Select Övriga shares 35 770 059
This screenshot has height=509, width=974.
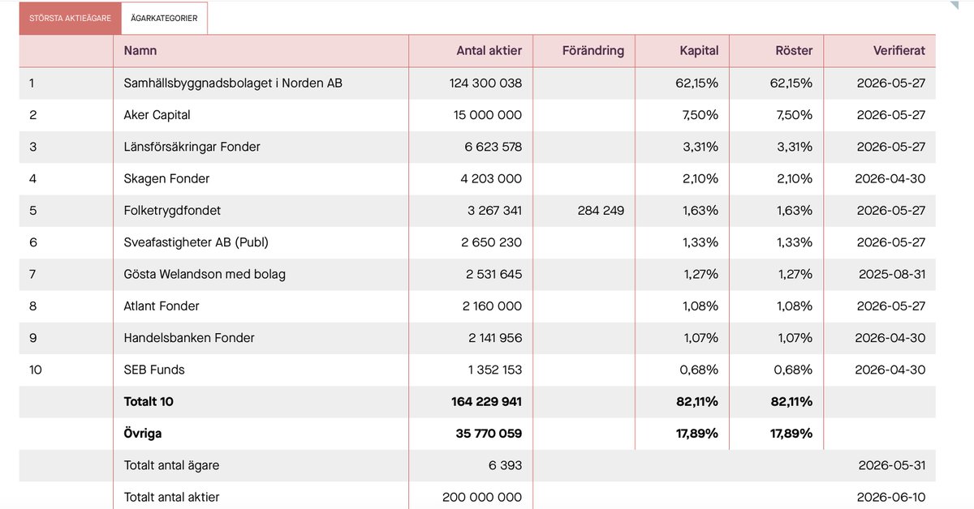(489, 434)
